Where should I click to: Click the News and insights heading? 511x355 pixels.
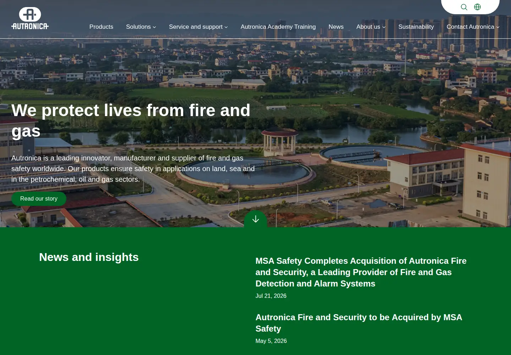(89, 257)
